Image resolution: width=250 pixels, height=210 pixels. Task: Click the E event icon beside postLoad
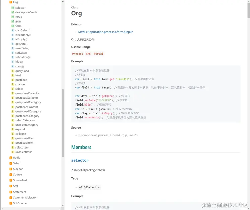point(13,80)
